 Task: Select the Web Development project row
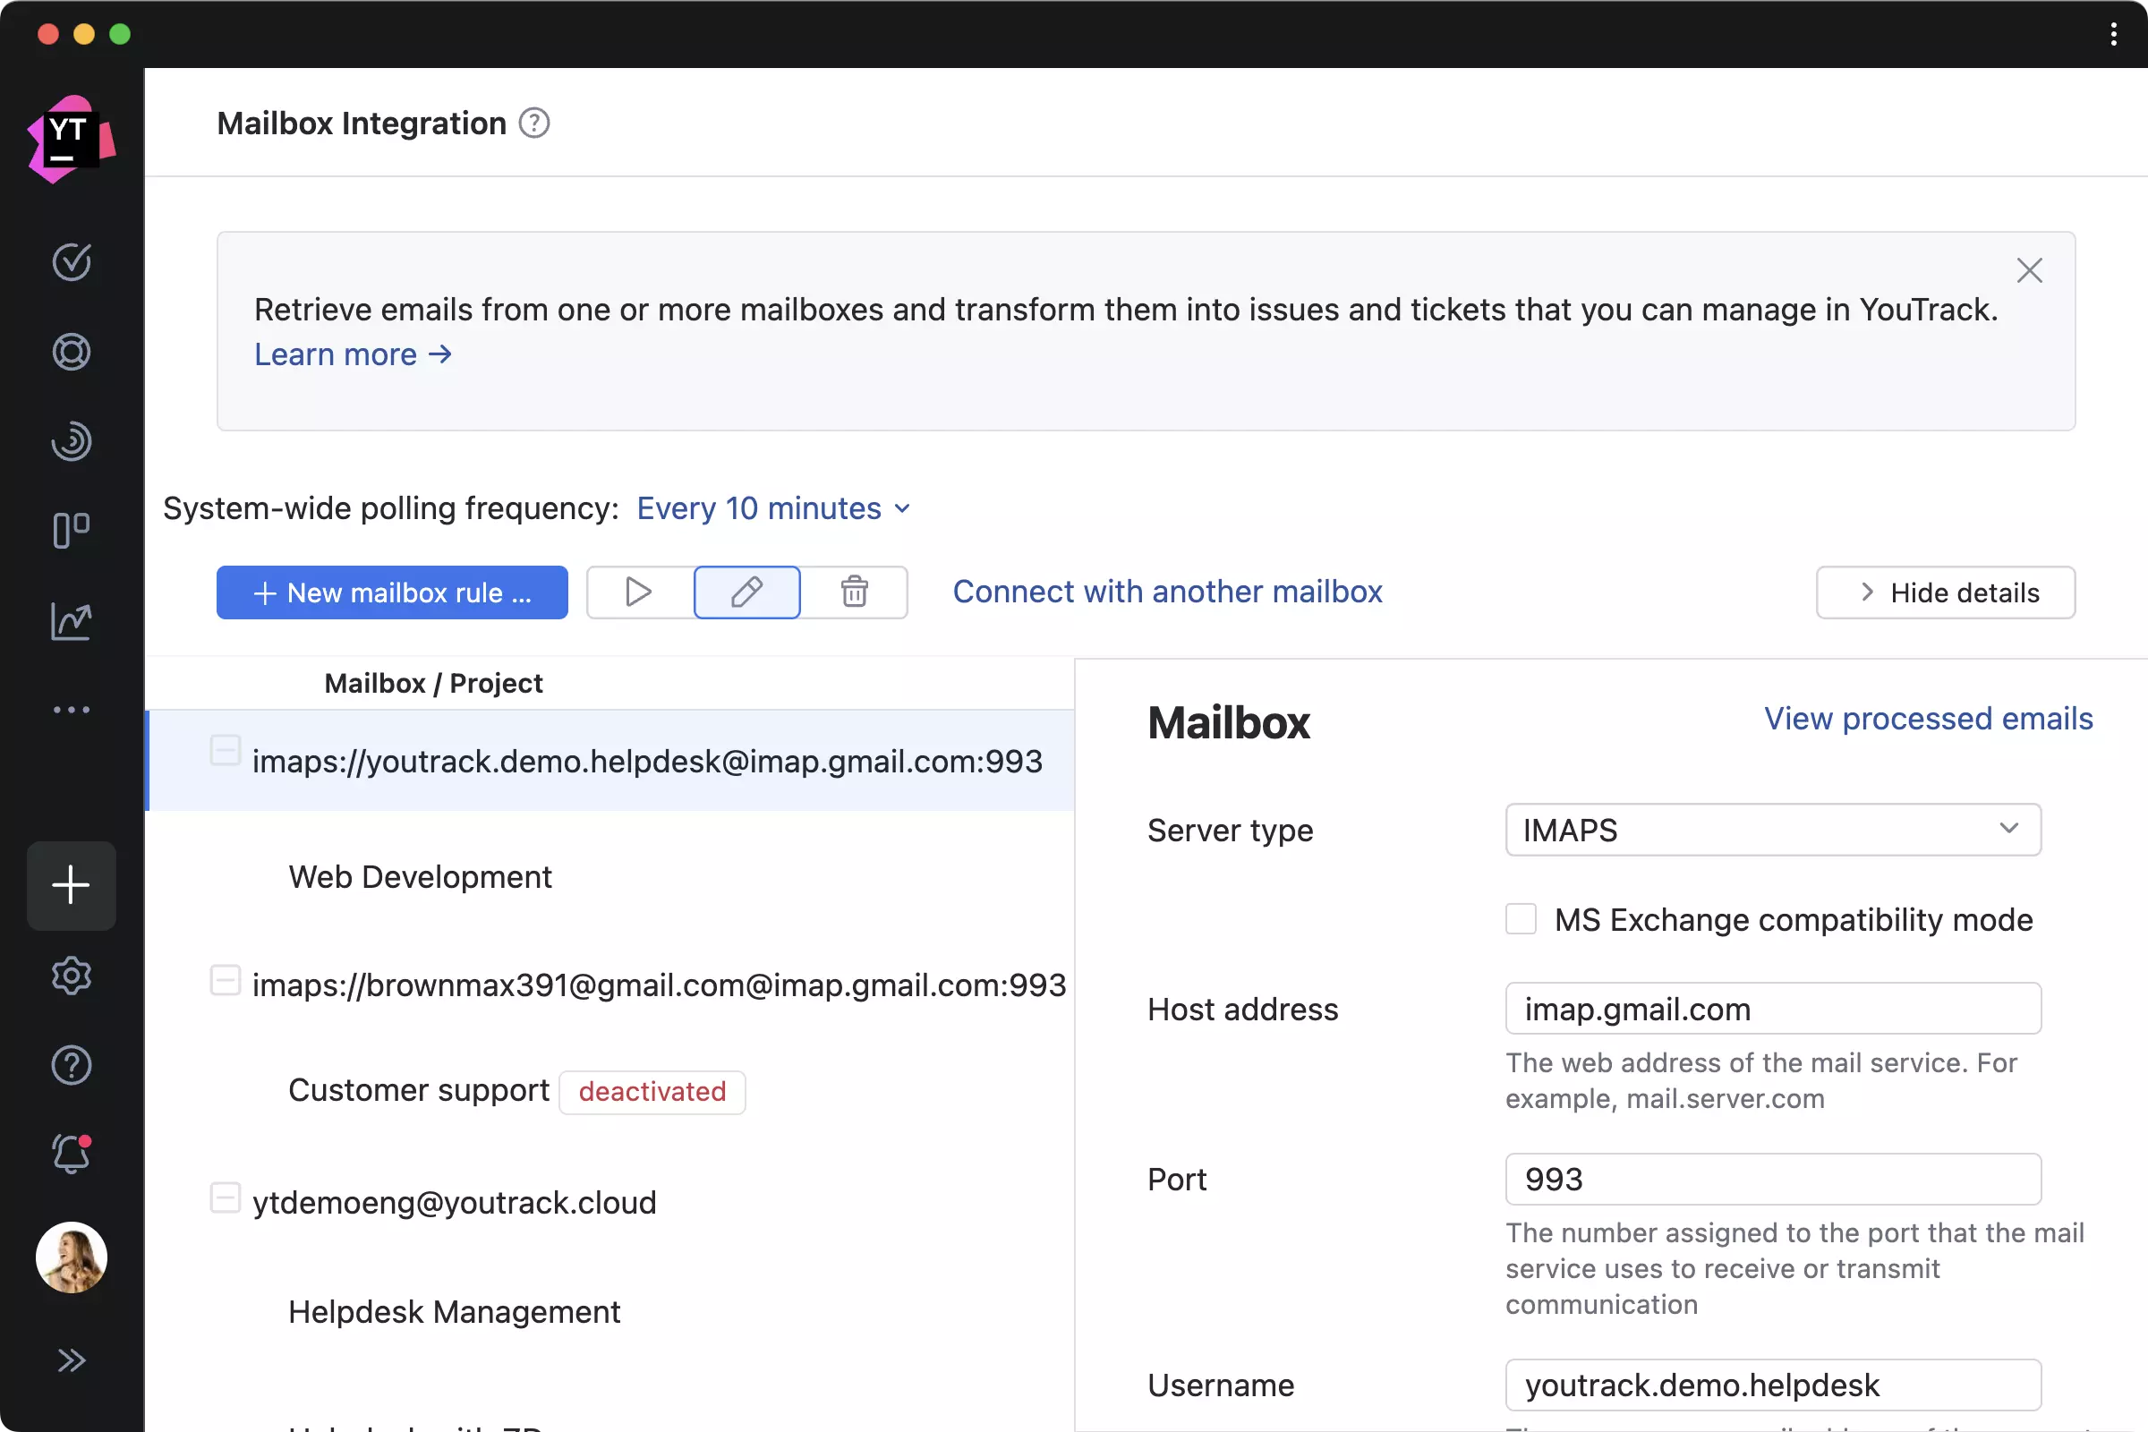tap(420, 877)
